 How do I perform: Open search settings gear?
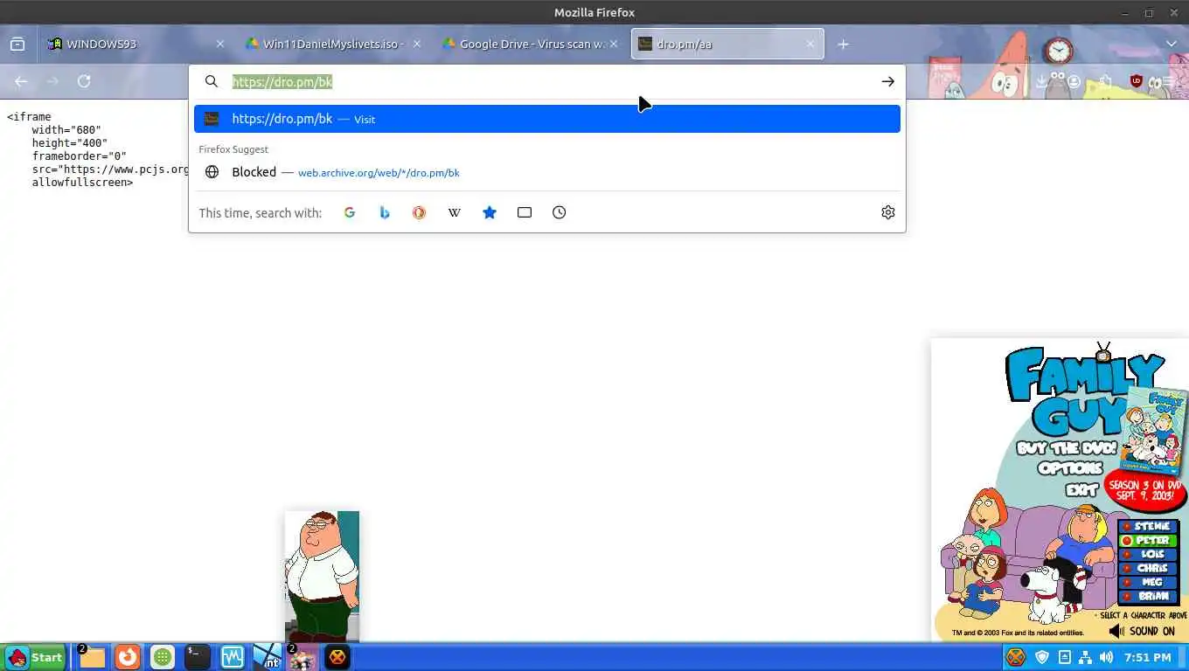tap(888, 212)
